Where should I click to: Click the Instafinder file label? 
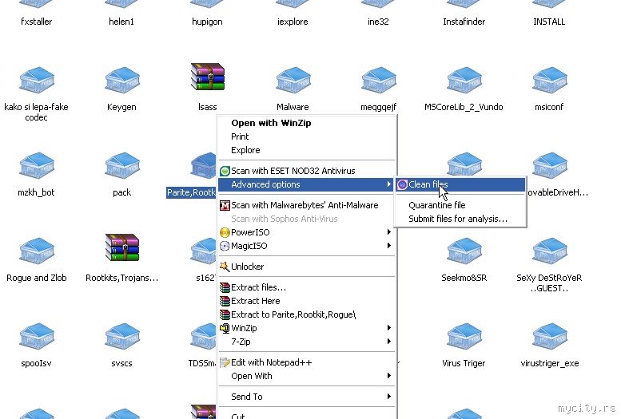click(464, 22)
